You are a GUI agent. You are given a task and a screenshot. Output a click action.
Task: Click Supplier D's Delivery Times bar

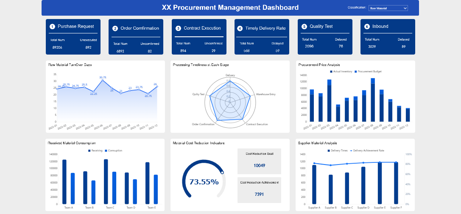[x=363, y=186]
